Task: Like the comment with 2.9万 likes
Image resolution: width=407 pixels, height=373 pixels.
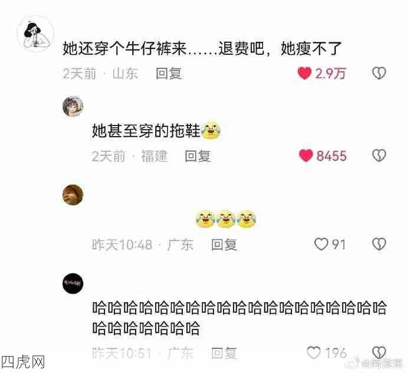Action: pyautogui.click(x=304, y=73)
